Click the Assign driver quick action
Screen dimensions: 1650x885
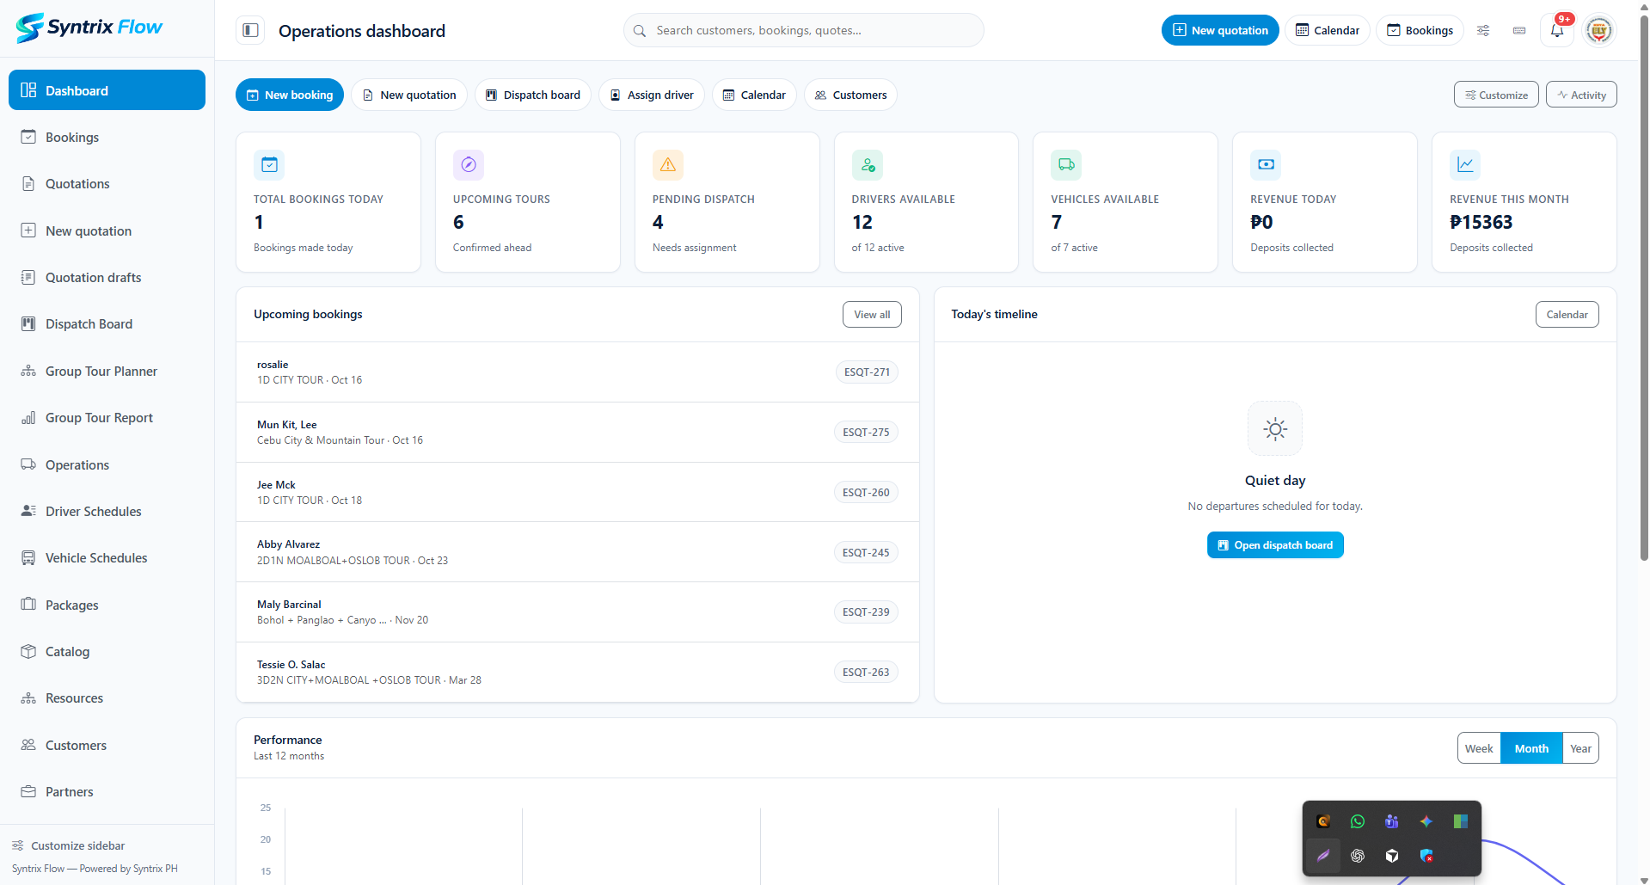point(652,95)
